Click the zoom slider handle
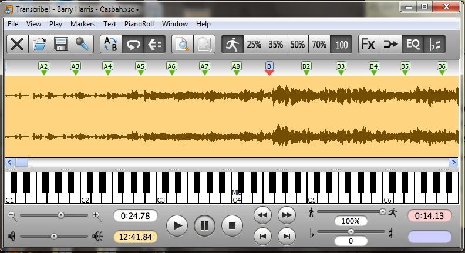 61,215
